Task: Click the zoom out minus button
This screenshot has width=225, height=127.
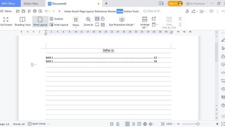Action: tap(178, 124)
